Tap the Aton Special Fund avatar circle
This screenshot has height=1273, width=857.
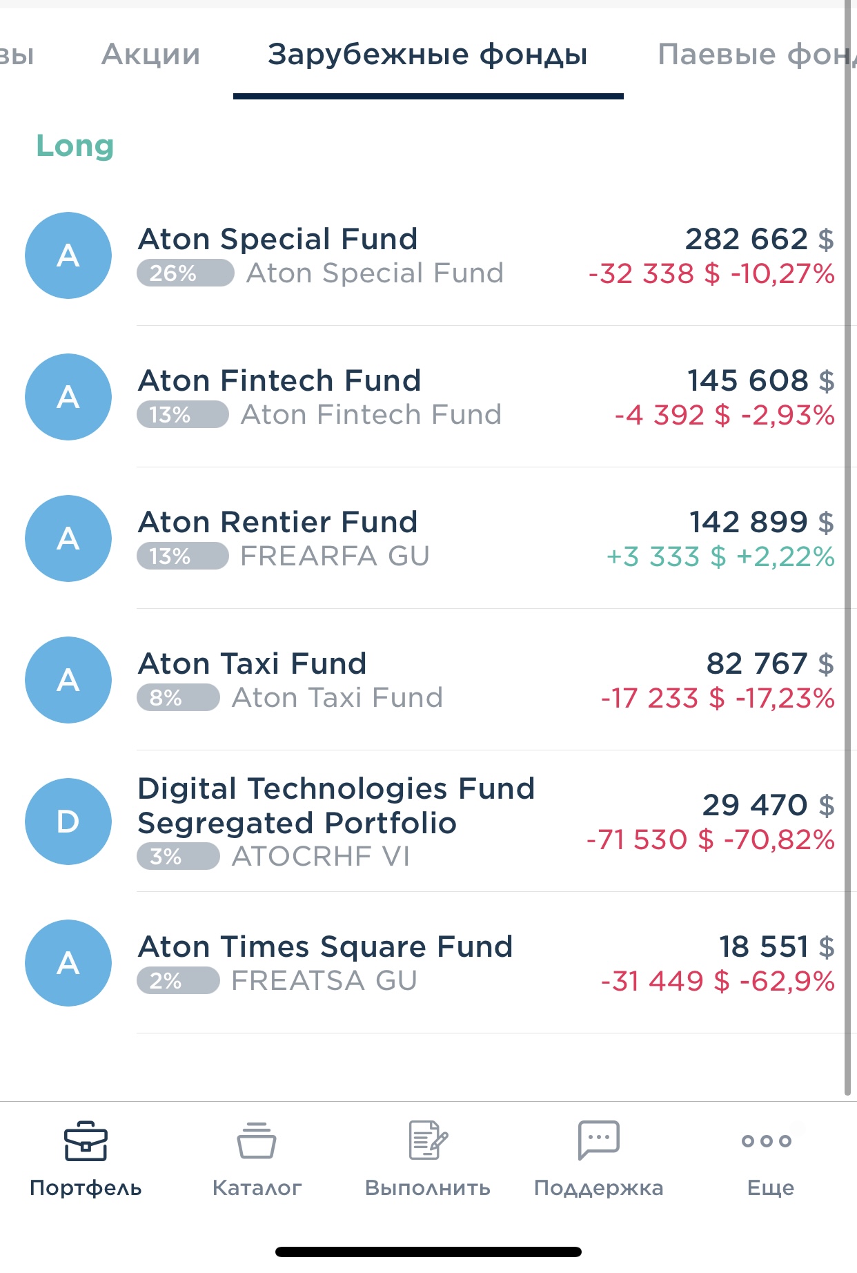pos(68,255)
